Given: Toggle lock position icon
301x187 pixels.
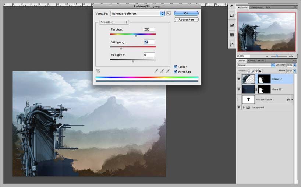Looking at the screenshot, I should tap(256, 71).
